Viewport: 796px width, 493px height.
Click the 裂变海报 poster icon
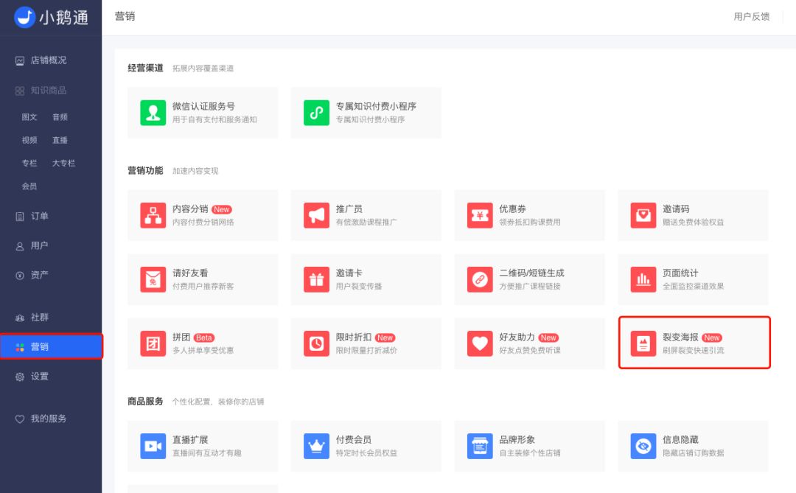tap(643, 343)
